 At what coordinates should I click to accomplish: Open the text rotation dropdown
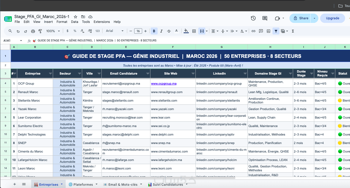[244, 31]
